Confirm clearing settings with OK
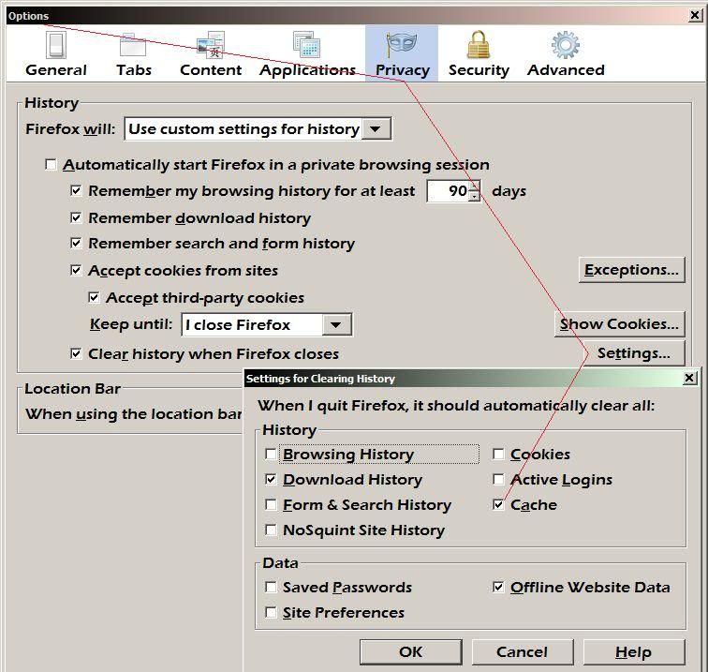The image size is (708, 672). [x=411, y=651]
